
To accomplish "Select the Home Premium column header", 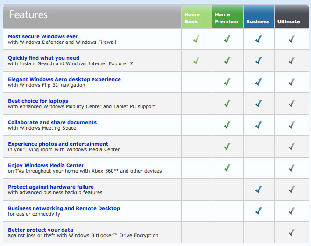I will pos(227,18).
